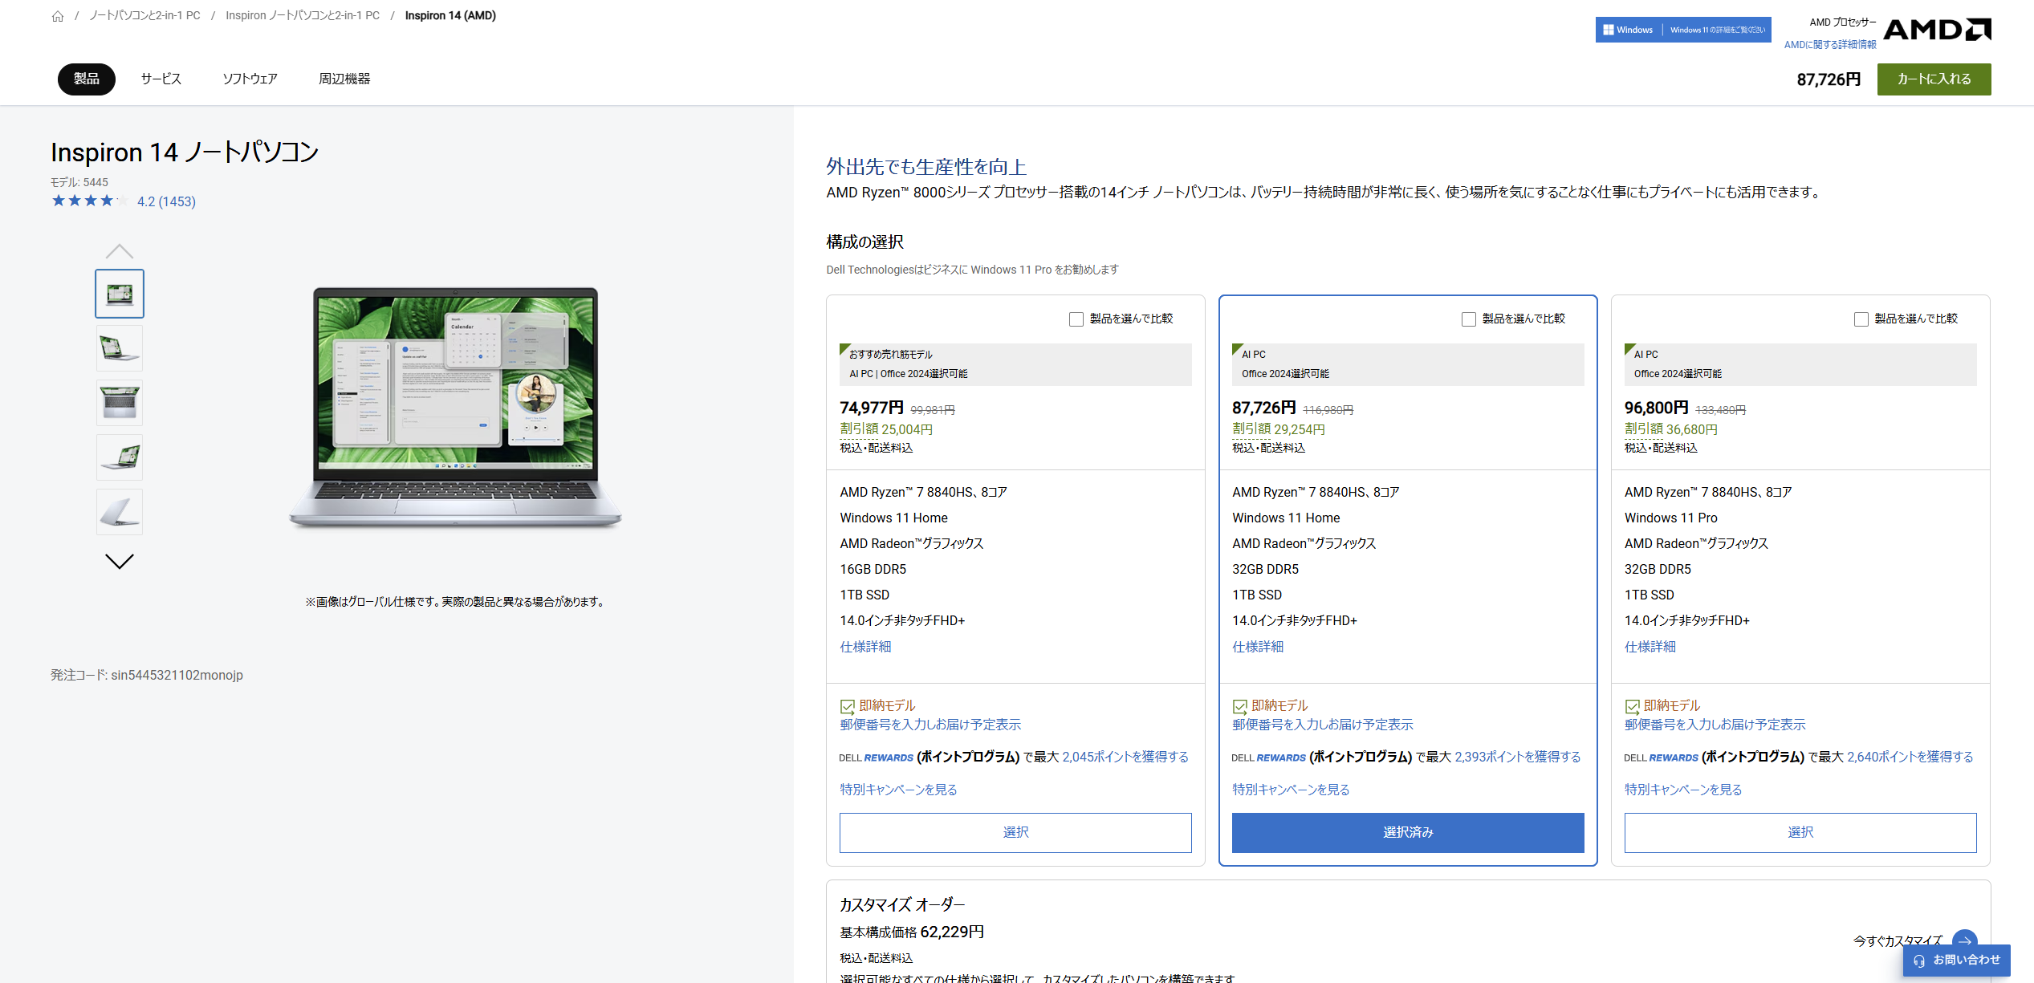Enter postal code link on 96,800円 card
This screenshot has height=983, width=2034.
pyautogui.click(x=1715, y=725)
